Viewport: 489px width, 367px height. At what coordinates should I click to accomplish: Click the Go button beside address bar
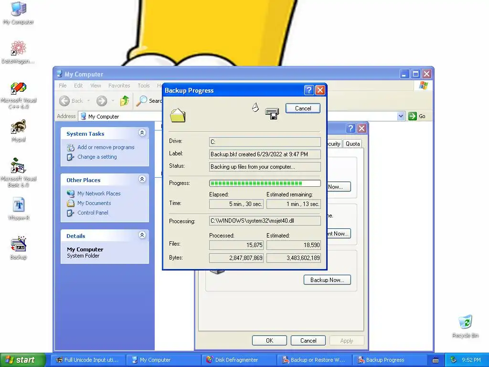[x=417, y=116]
